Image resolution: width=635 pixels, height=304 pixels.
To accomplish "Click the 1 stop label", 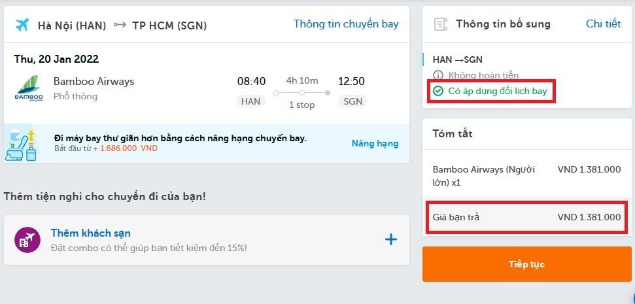I will pos(302,105).
